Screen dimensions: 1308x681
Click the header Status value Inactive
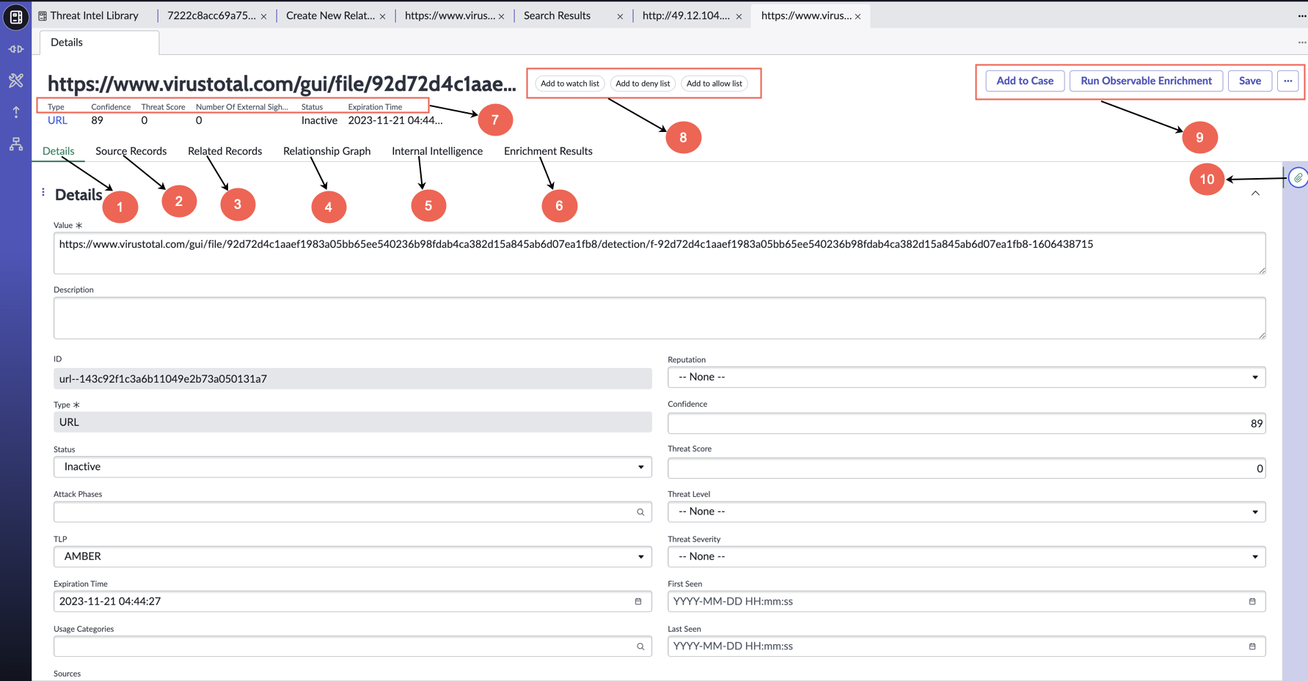pyautogui.click(x=319, y=120)
